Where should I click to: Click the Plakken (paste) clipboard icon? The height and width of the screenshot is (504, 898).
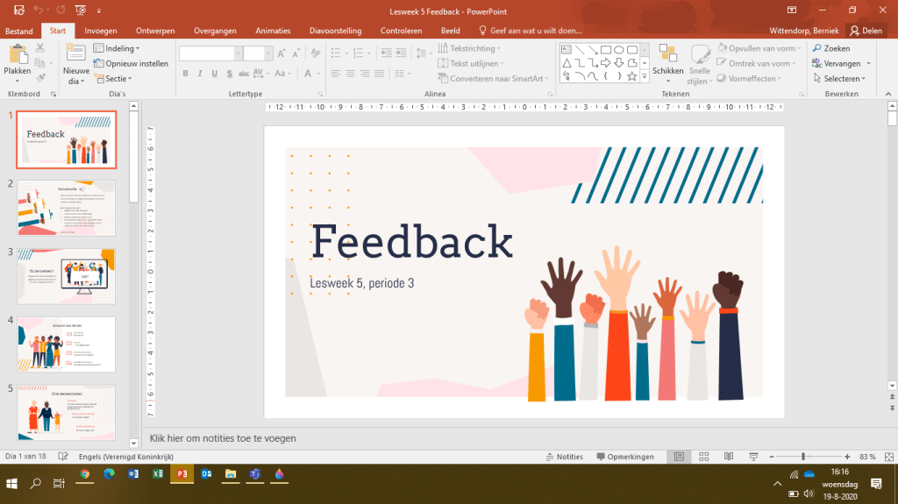[x=17, y=55]
